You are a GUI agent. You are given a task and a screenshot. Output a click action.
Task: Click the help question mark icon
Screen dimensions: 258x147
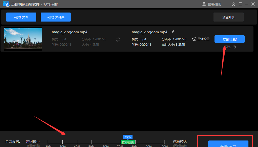coord(234,47)
